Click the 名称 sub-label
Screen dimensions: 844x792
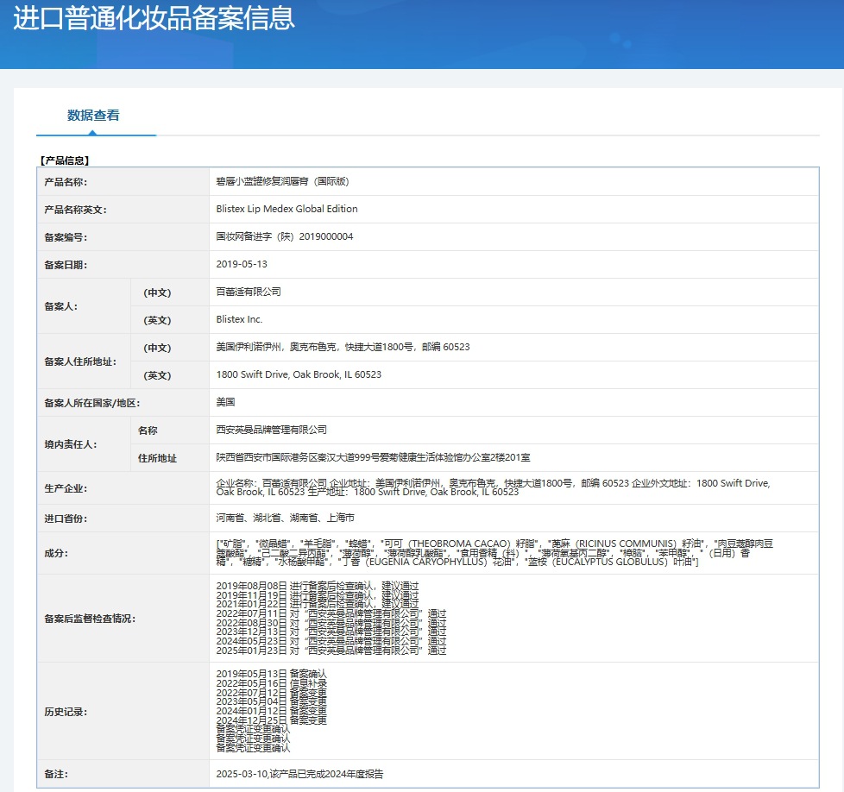click(x=148, y=431)
